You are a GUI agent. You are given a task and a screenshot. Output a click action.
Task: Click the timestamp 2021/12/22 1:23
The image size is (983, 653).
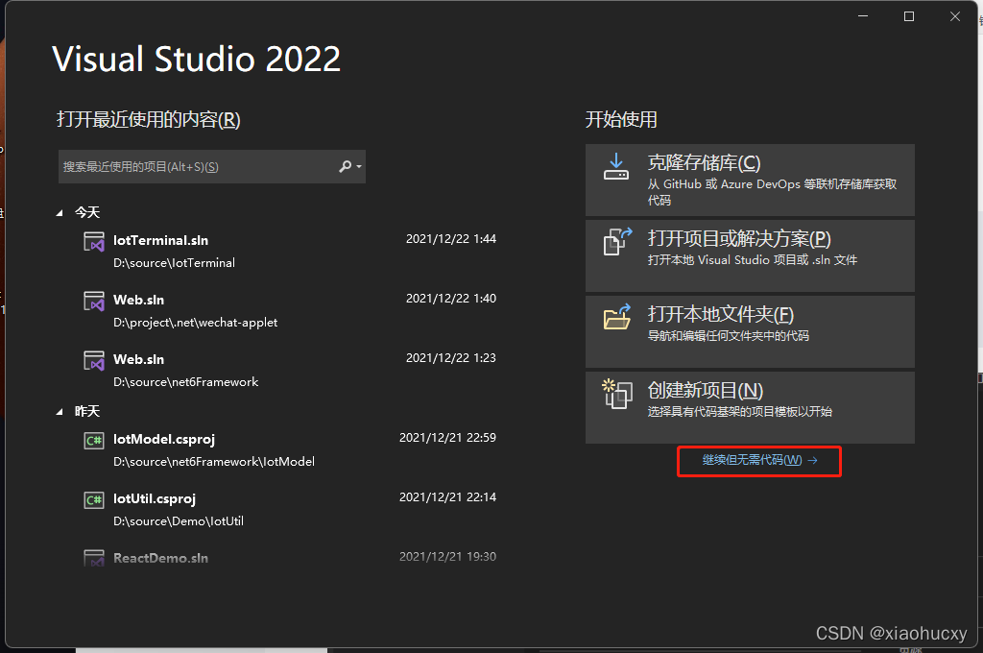tap(451, 358)
